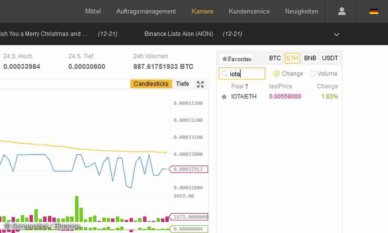
Task: Switch chart view to Tiefe
Action: click(x=182, y=84)
